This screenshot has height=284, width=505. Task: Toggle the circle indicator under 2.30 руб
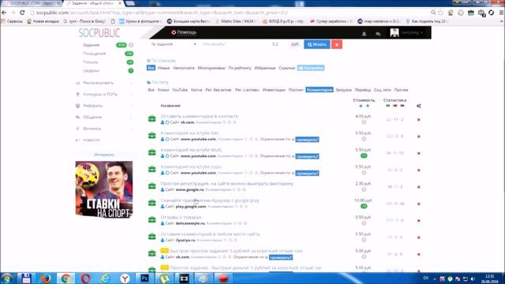coord(364,189)
